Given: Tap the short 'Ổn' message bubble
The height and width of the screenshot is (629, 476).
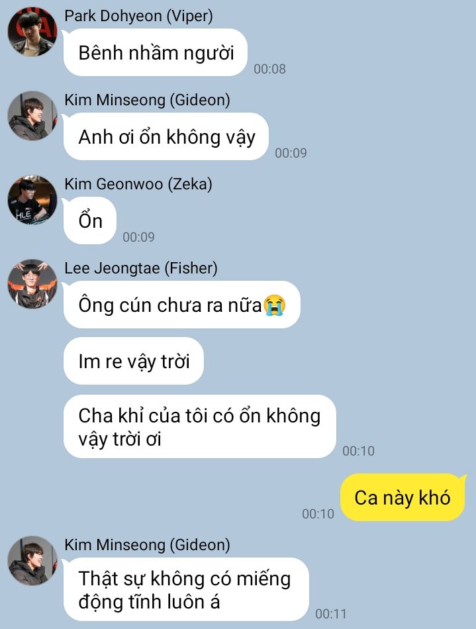Looking at the screenshot, I should click(90, 220).
